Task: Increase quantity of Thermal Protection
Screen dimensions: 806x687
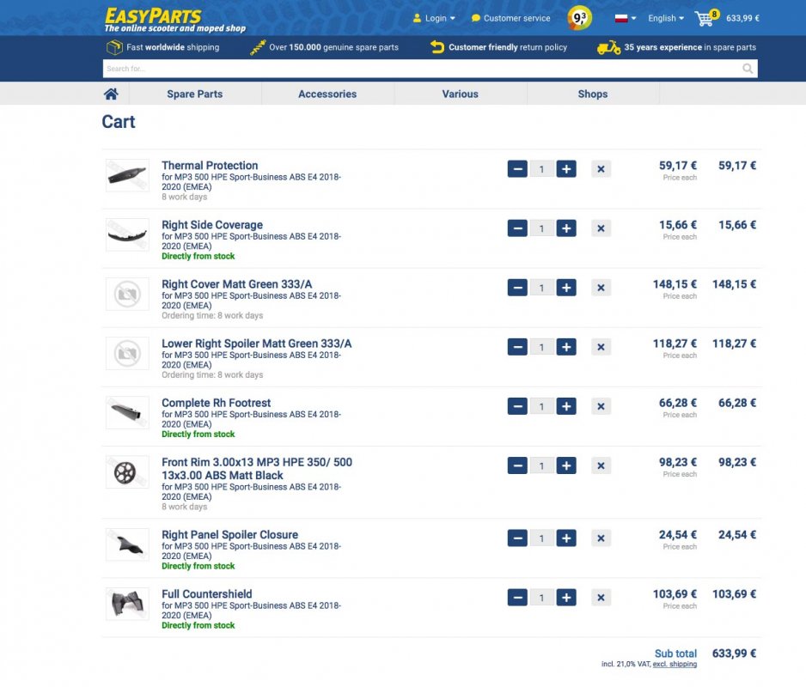Action: [x=566, y=169]
